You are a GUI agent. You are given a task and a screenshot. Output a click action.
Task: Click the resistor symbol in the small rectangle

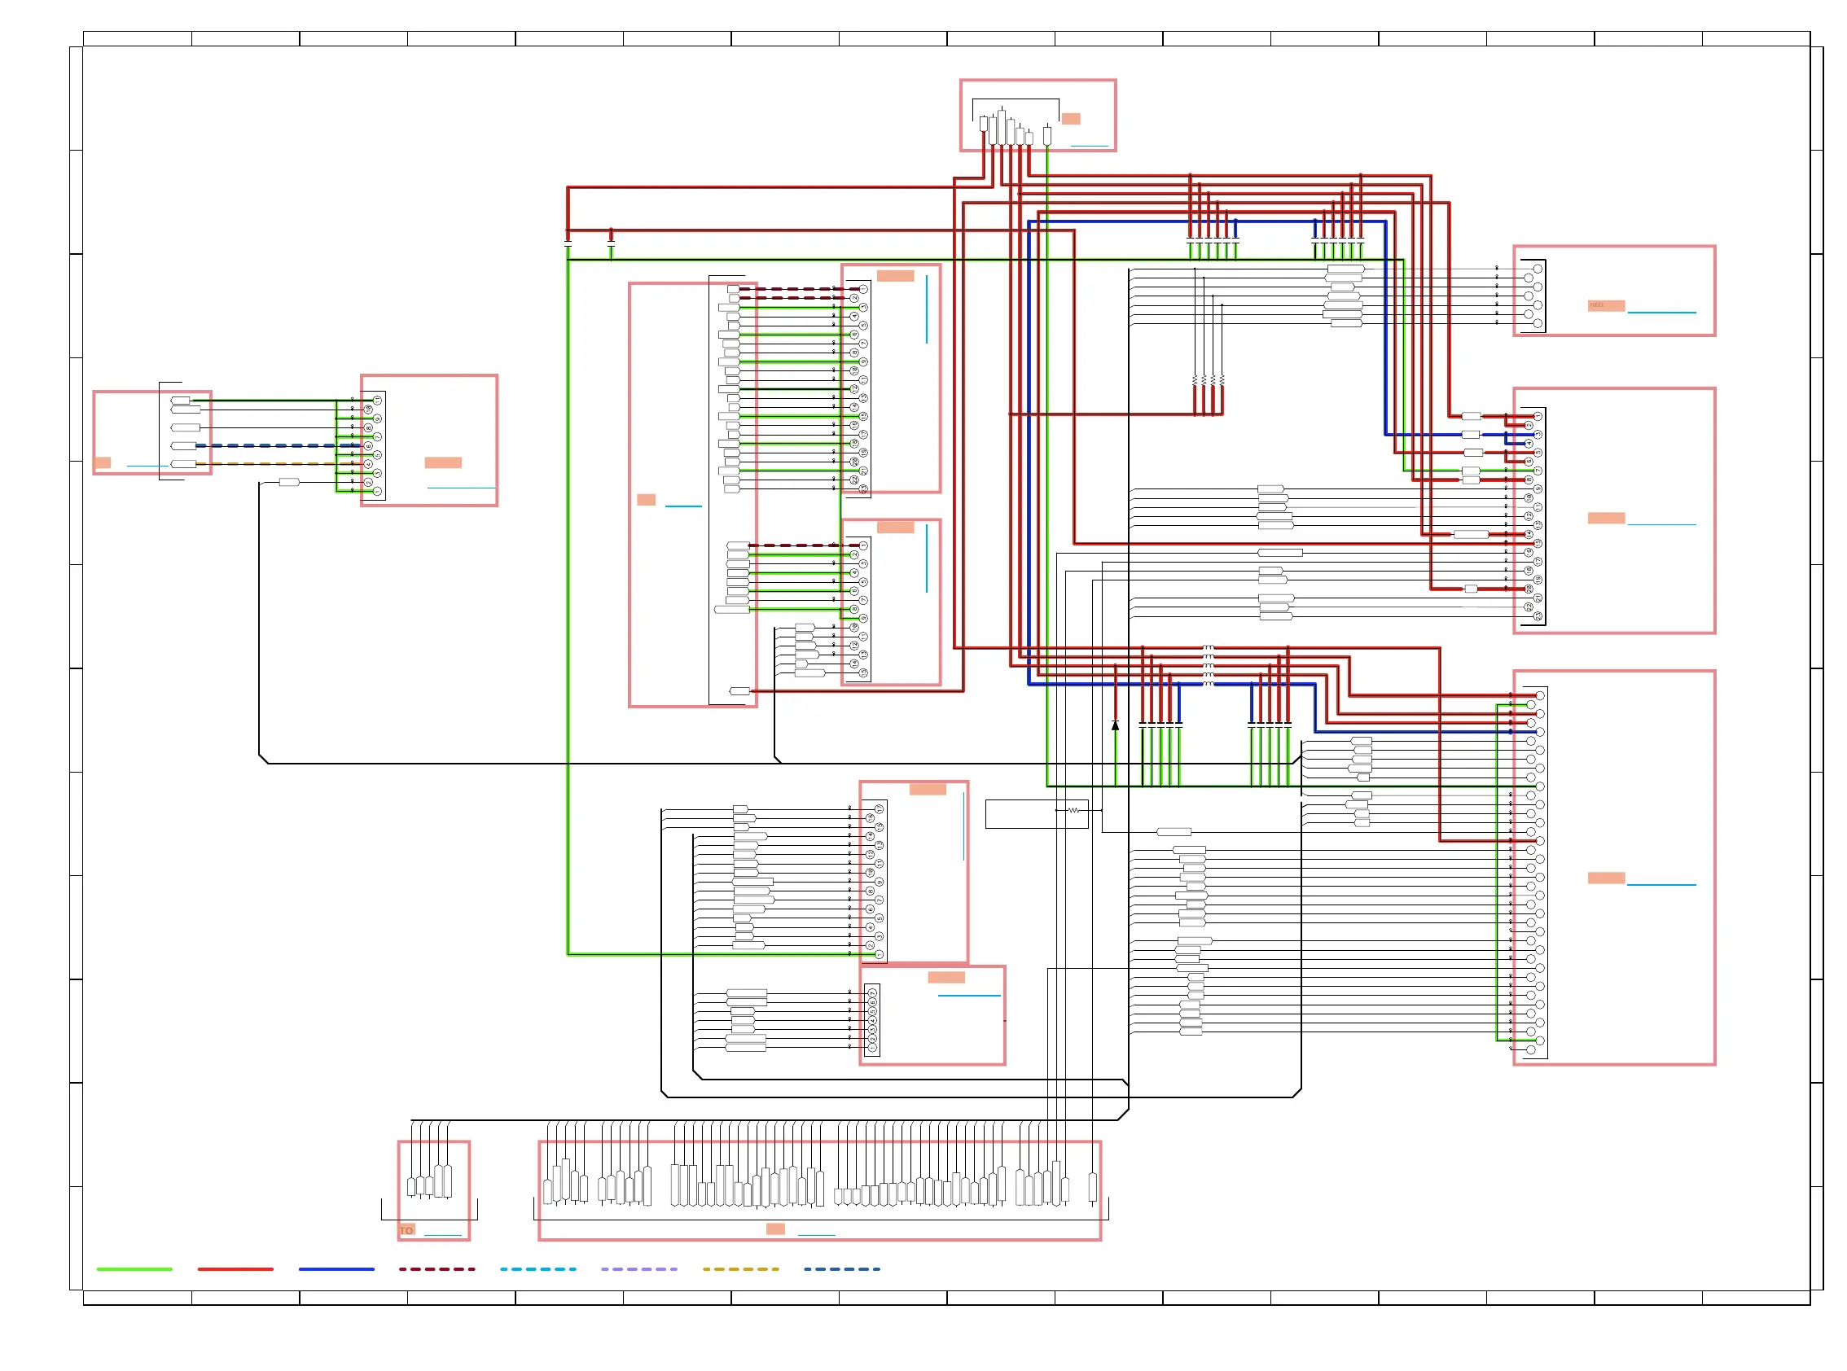coord(1073,810)
